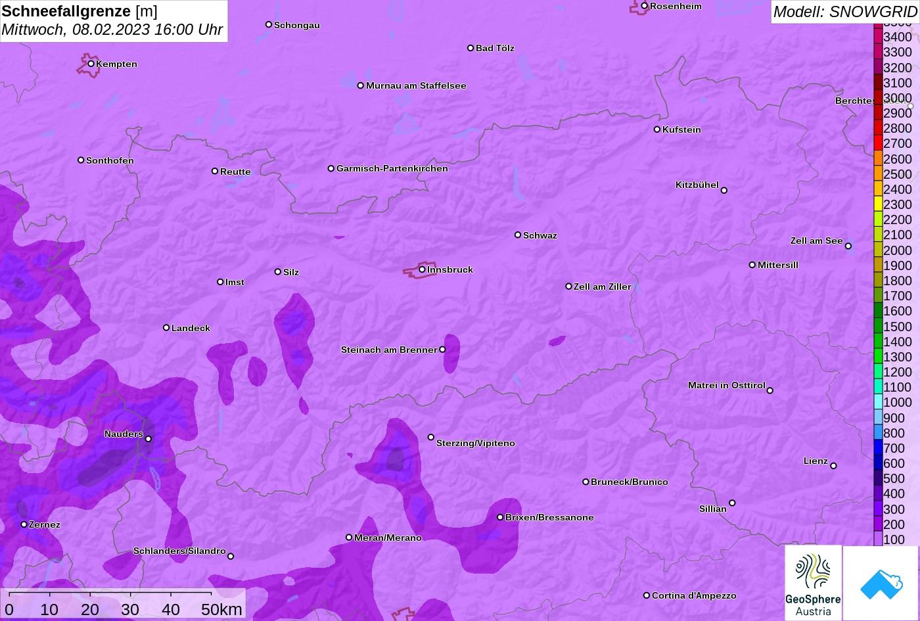Select the 1500 m green legend swatch
Image resolution: width=920 pixels, height=621 pixels.
[x=878, y=326]
